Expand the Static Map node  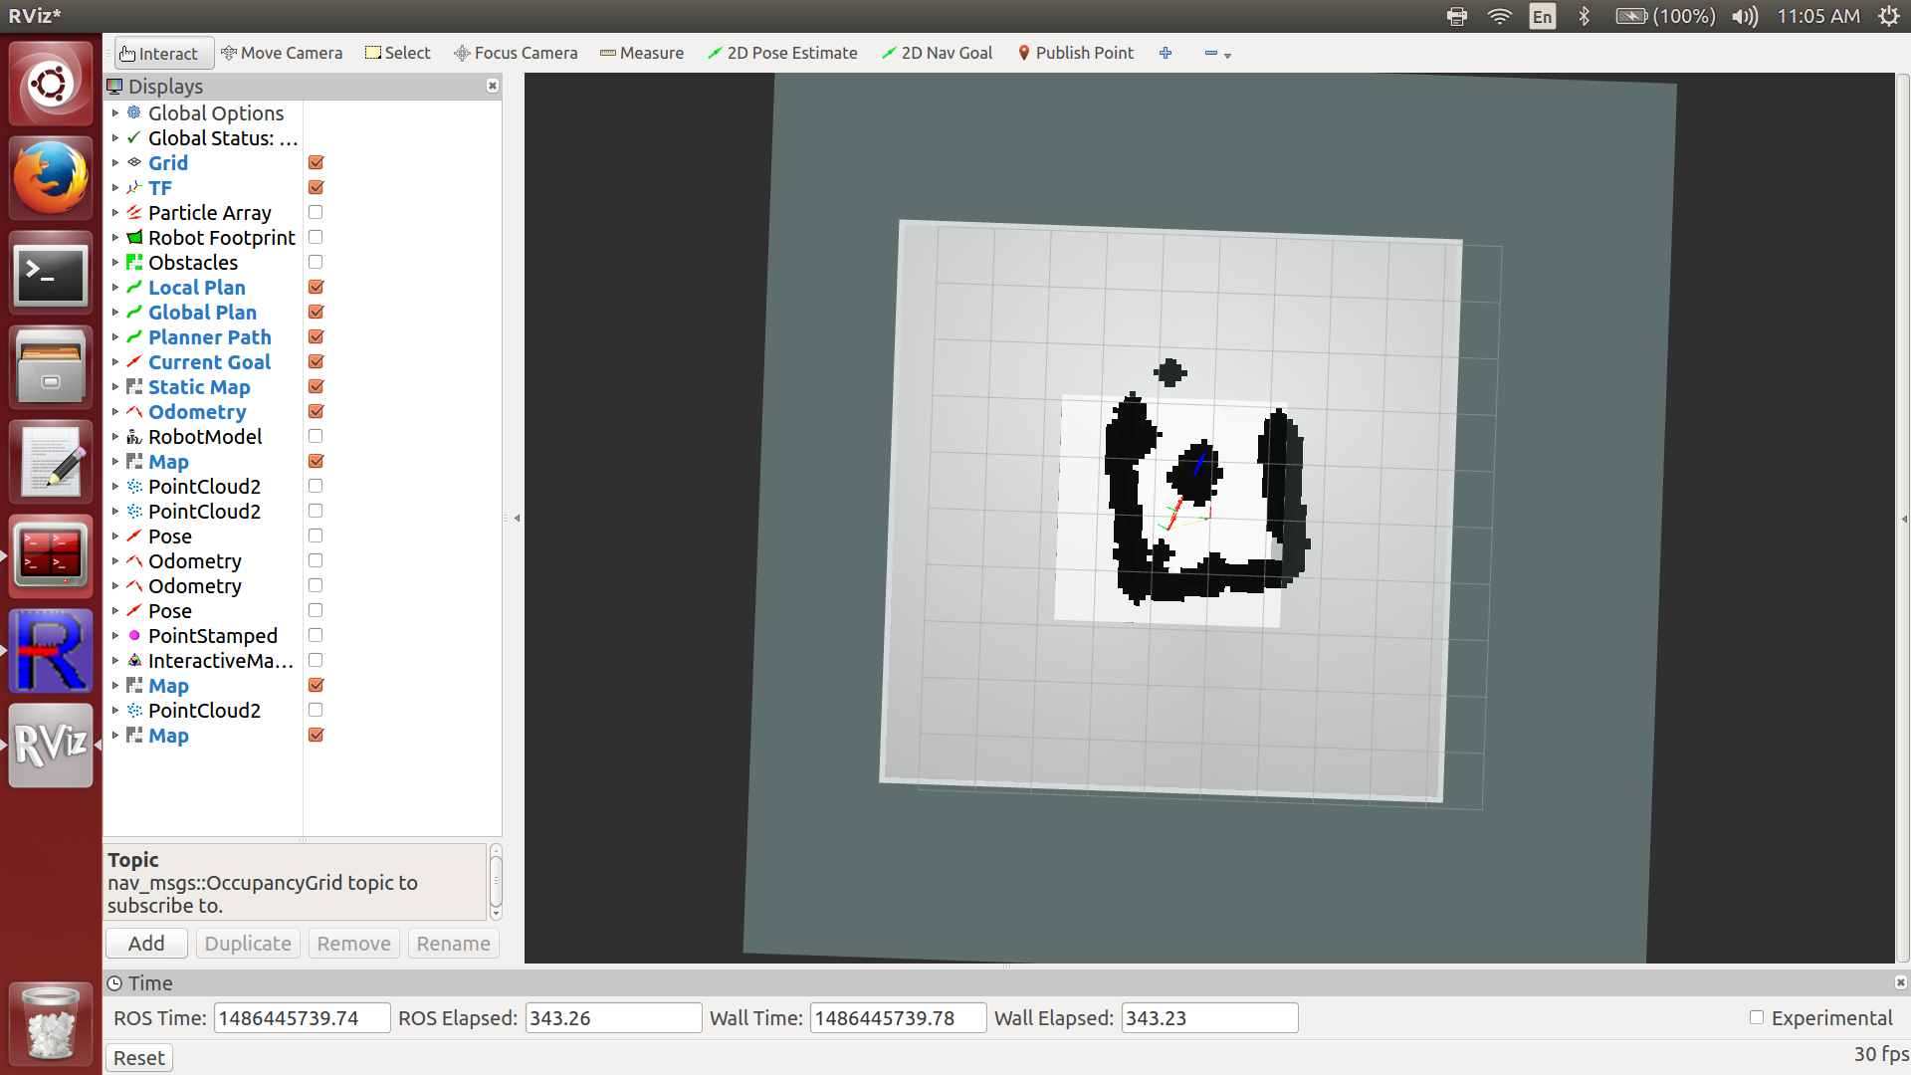click(115, 387)
